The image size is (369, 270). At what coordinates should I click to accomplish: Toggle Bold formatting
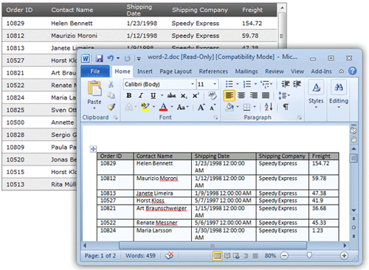click(129, 95)
